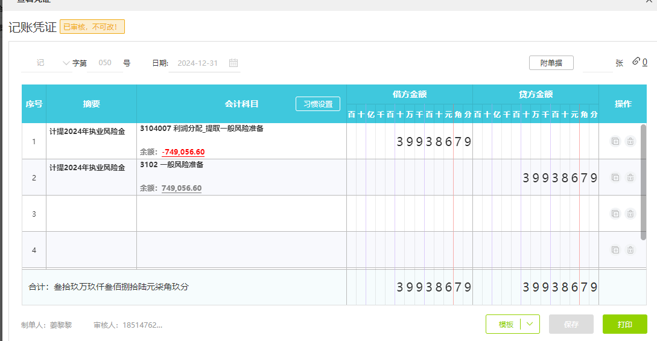The height and width of the screenshot is (341, 657).
Task: Click the 附单据 button
Action: point(551,63)
